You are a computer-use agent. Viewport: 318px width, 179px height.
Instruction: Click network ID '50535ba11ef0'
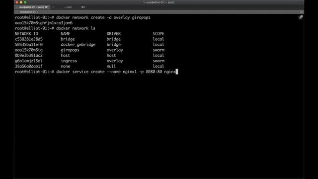tap(29, 44)
